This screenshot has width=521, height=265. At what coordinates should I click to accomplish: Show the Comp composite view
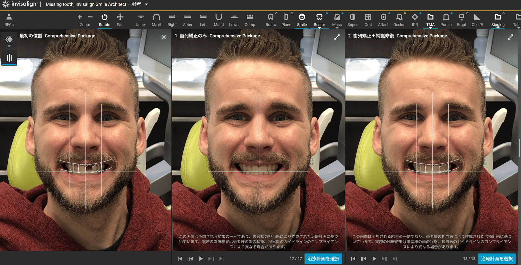click(x=250, y=20)
